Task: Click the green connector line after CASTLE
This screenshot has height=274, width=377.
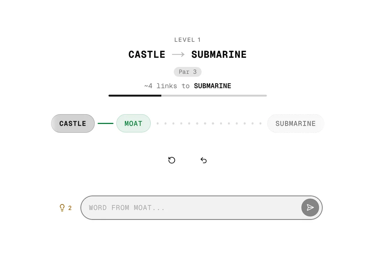Action: [105, 124]
